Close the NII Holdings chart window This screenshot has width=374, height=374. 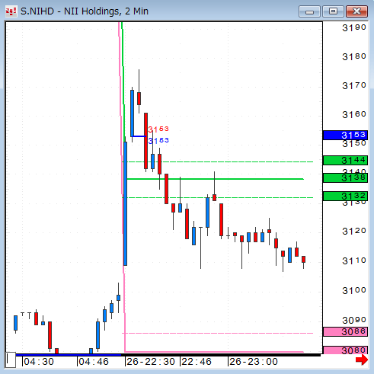356,11
